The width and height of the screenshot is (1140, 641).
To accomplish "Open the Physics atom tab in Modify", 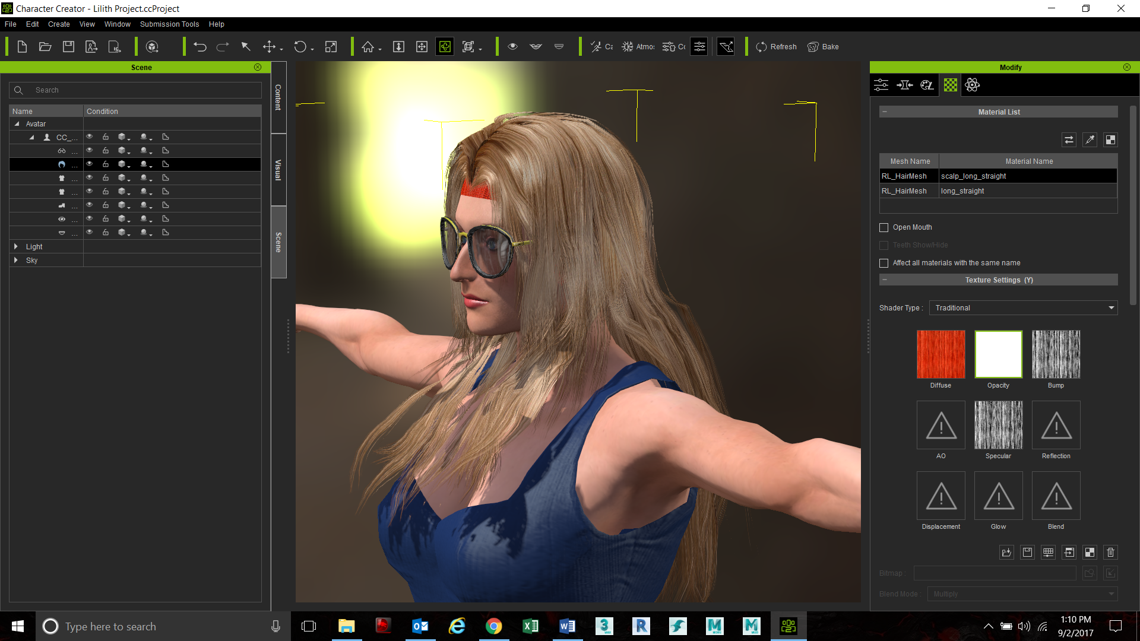I will point(973,85).
